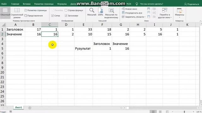Toggle the Строка формул checkbox
Image resolution: width=202 pixels, height=113 pixels.
click(66, 10)
